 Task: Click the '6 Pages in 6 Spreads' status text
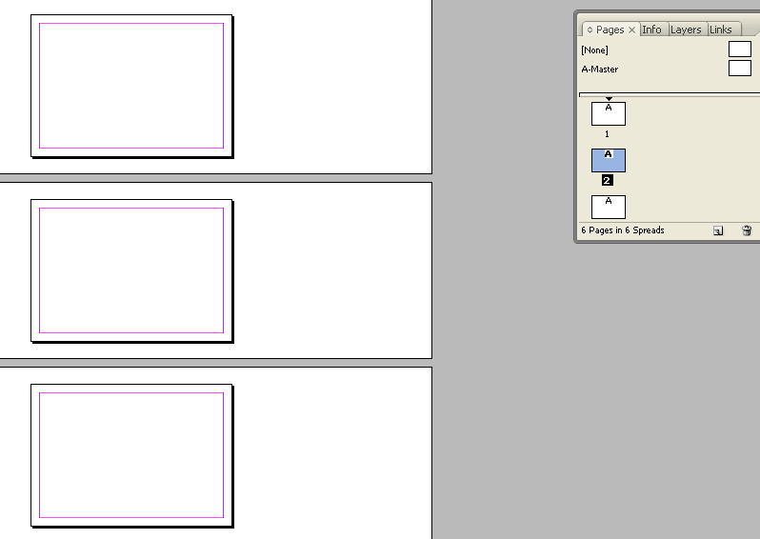(623, 230)
